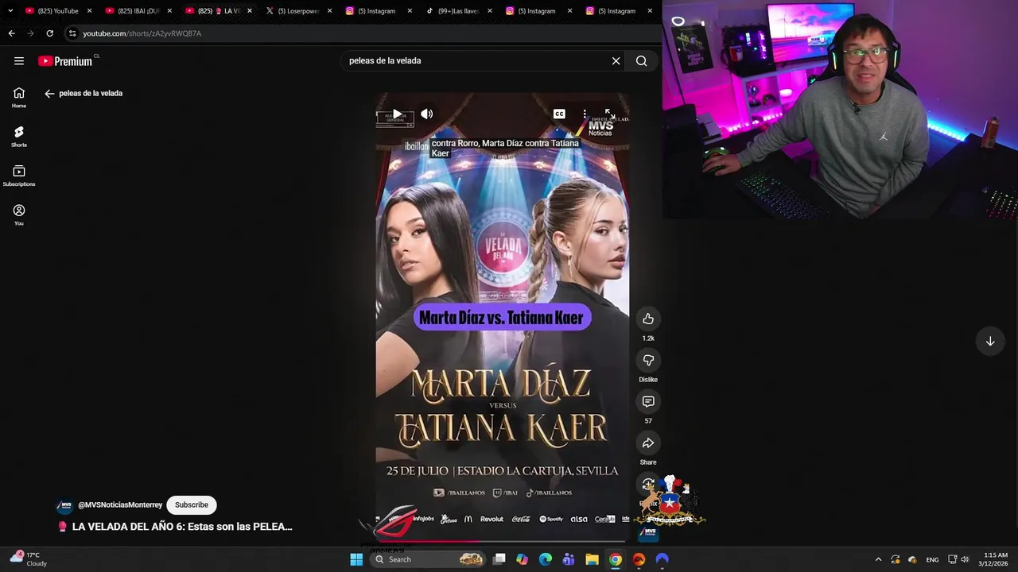This screenshot has width=1018, height=572.
Task: Reload the current page
Action: coord(49,33)
